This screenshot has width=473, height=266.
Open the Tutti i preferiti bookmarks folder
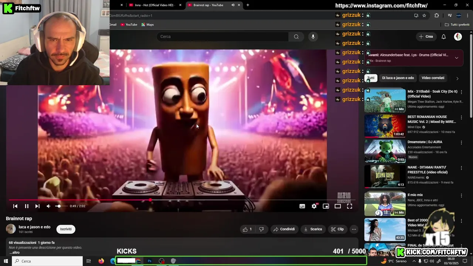point(457,25)
